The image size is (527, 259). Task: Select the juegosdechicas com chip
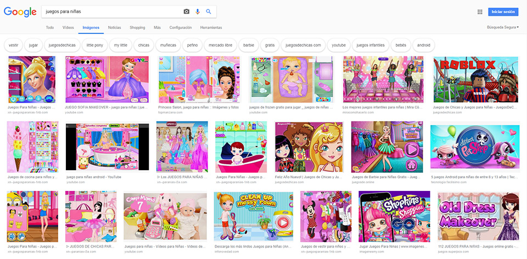[x=303, y=45]
